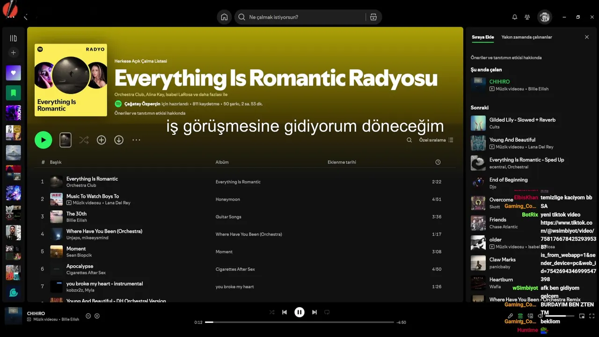Select Young And Beautiful in the queue

pos(531,143)
